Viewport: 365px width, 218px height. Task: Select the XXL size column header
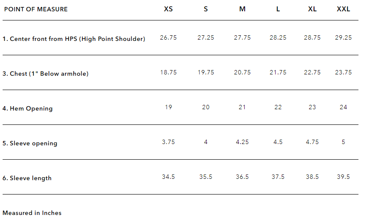[x=343, y=9]
